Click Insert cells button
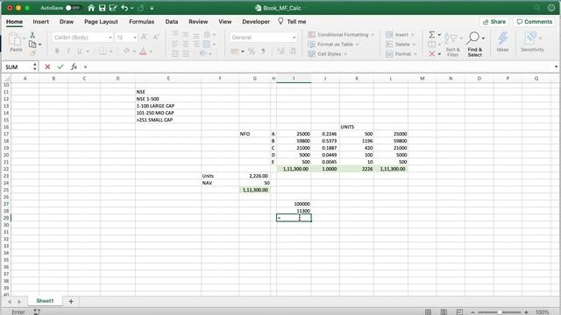The height and width of the screenshot is (315, 561). pyautogui.click(x=400, y=35)
